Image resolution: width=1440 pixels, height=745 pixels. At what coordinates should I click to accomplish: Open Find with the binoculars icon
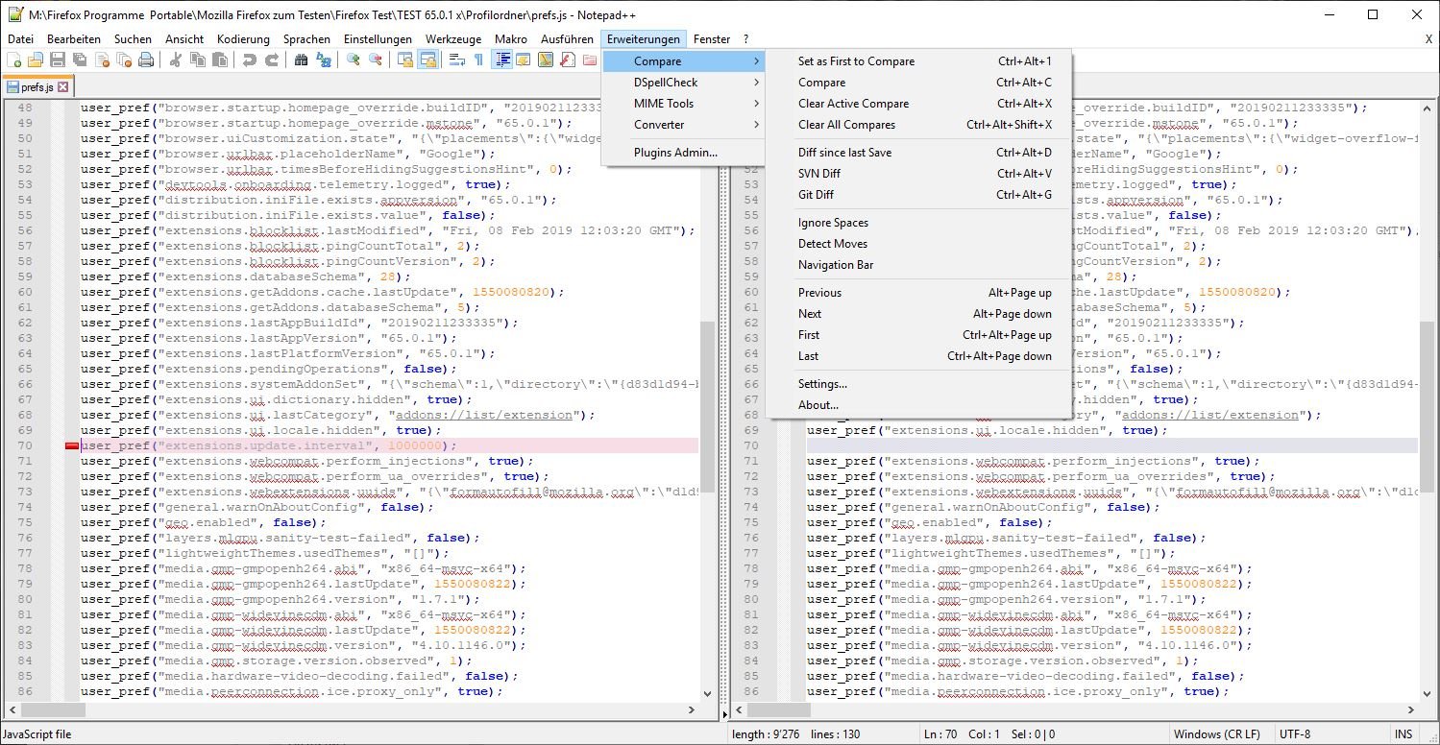pyautogui.click(x=302, y=60)
